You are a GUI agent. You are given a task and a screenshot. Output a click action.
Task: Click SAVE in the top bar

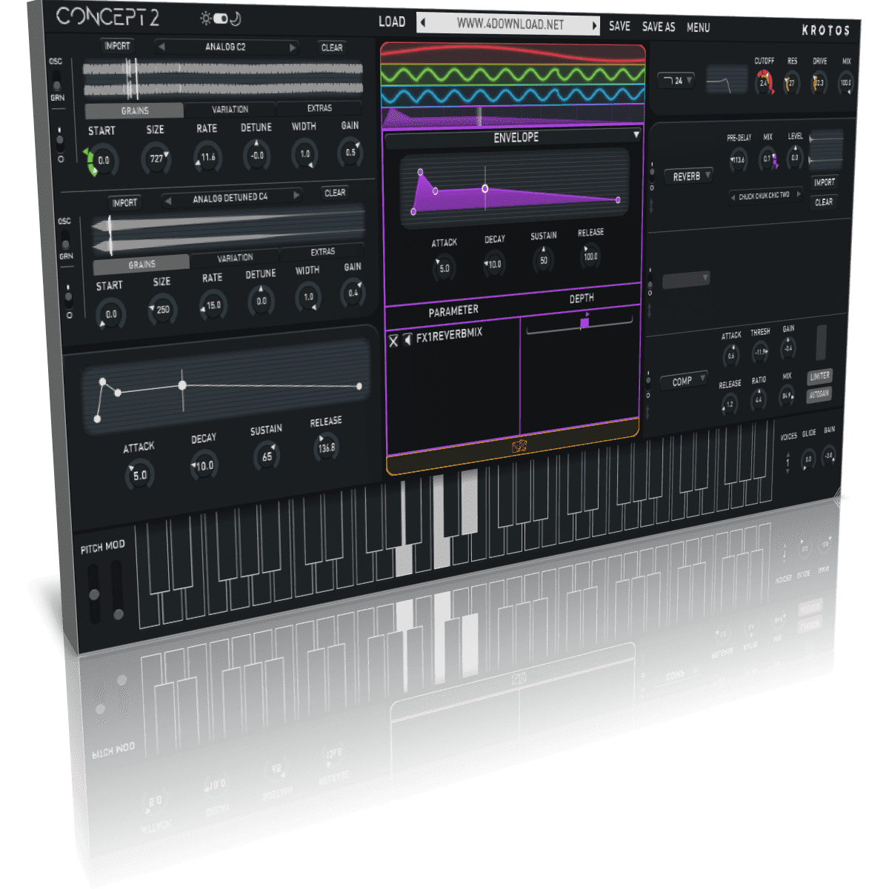[619, 26]
